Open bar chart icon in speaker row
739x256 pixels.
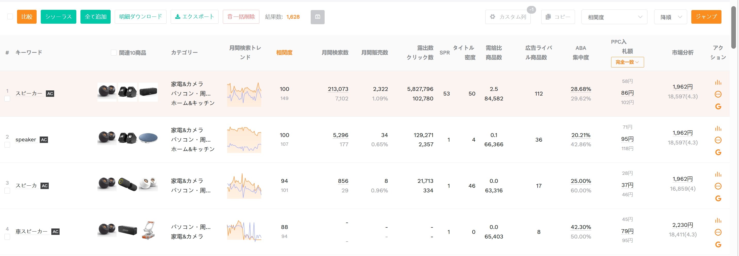point(718,129)
